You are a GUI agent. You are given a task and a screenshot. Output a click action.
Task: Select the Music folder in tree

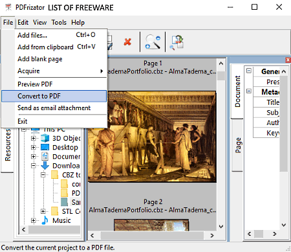[61, 220]
